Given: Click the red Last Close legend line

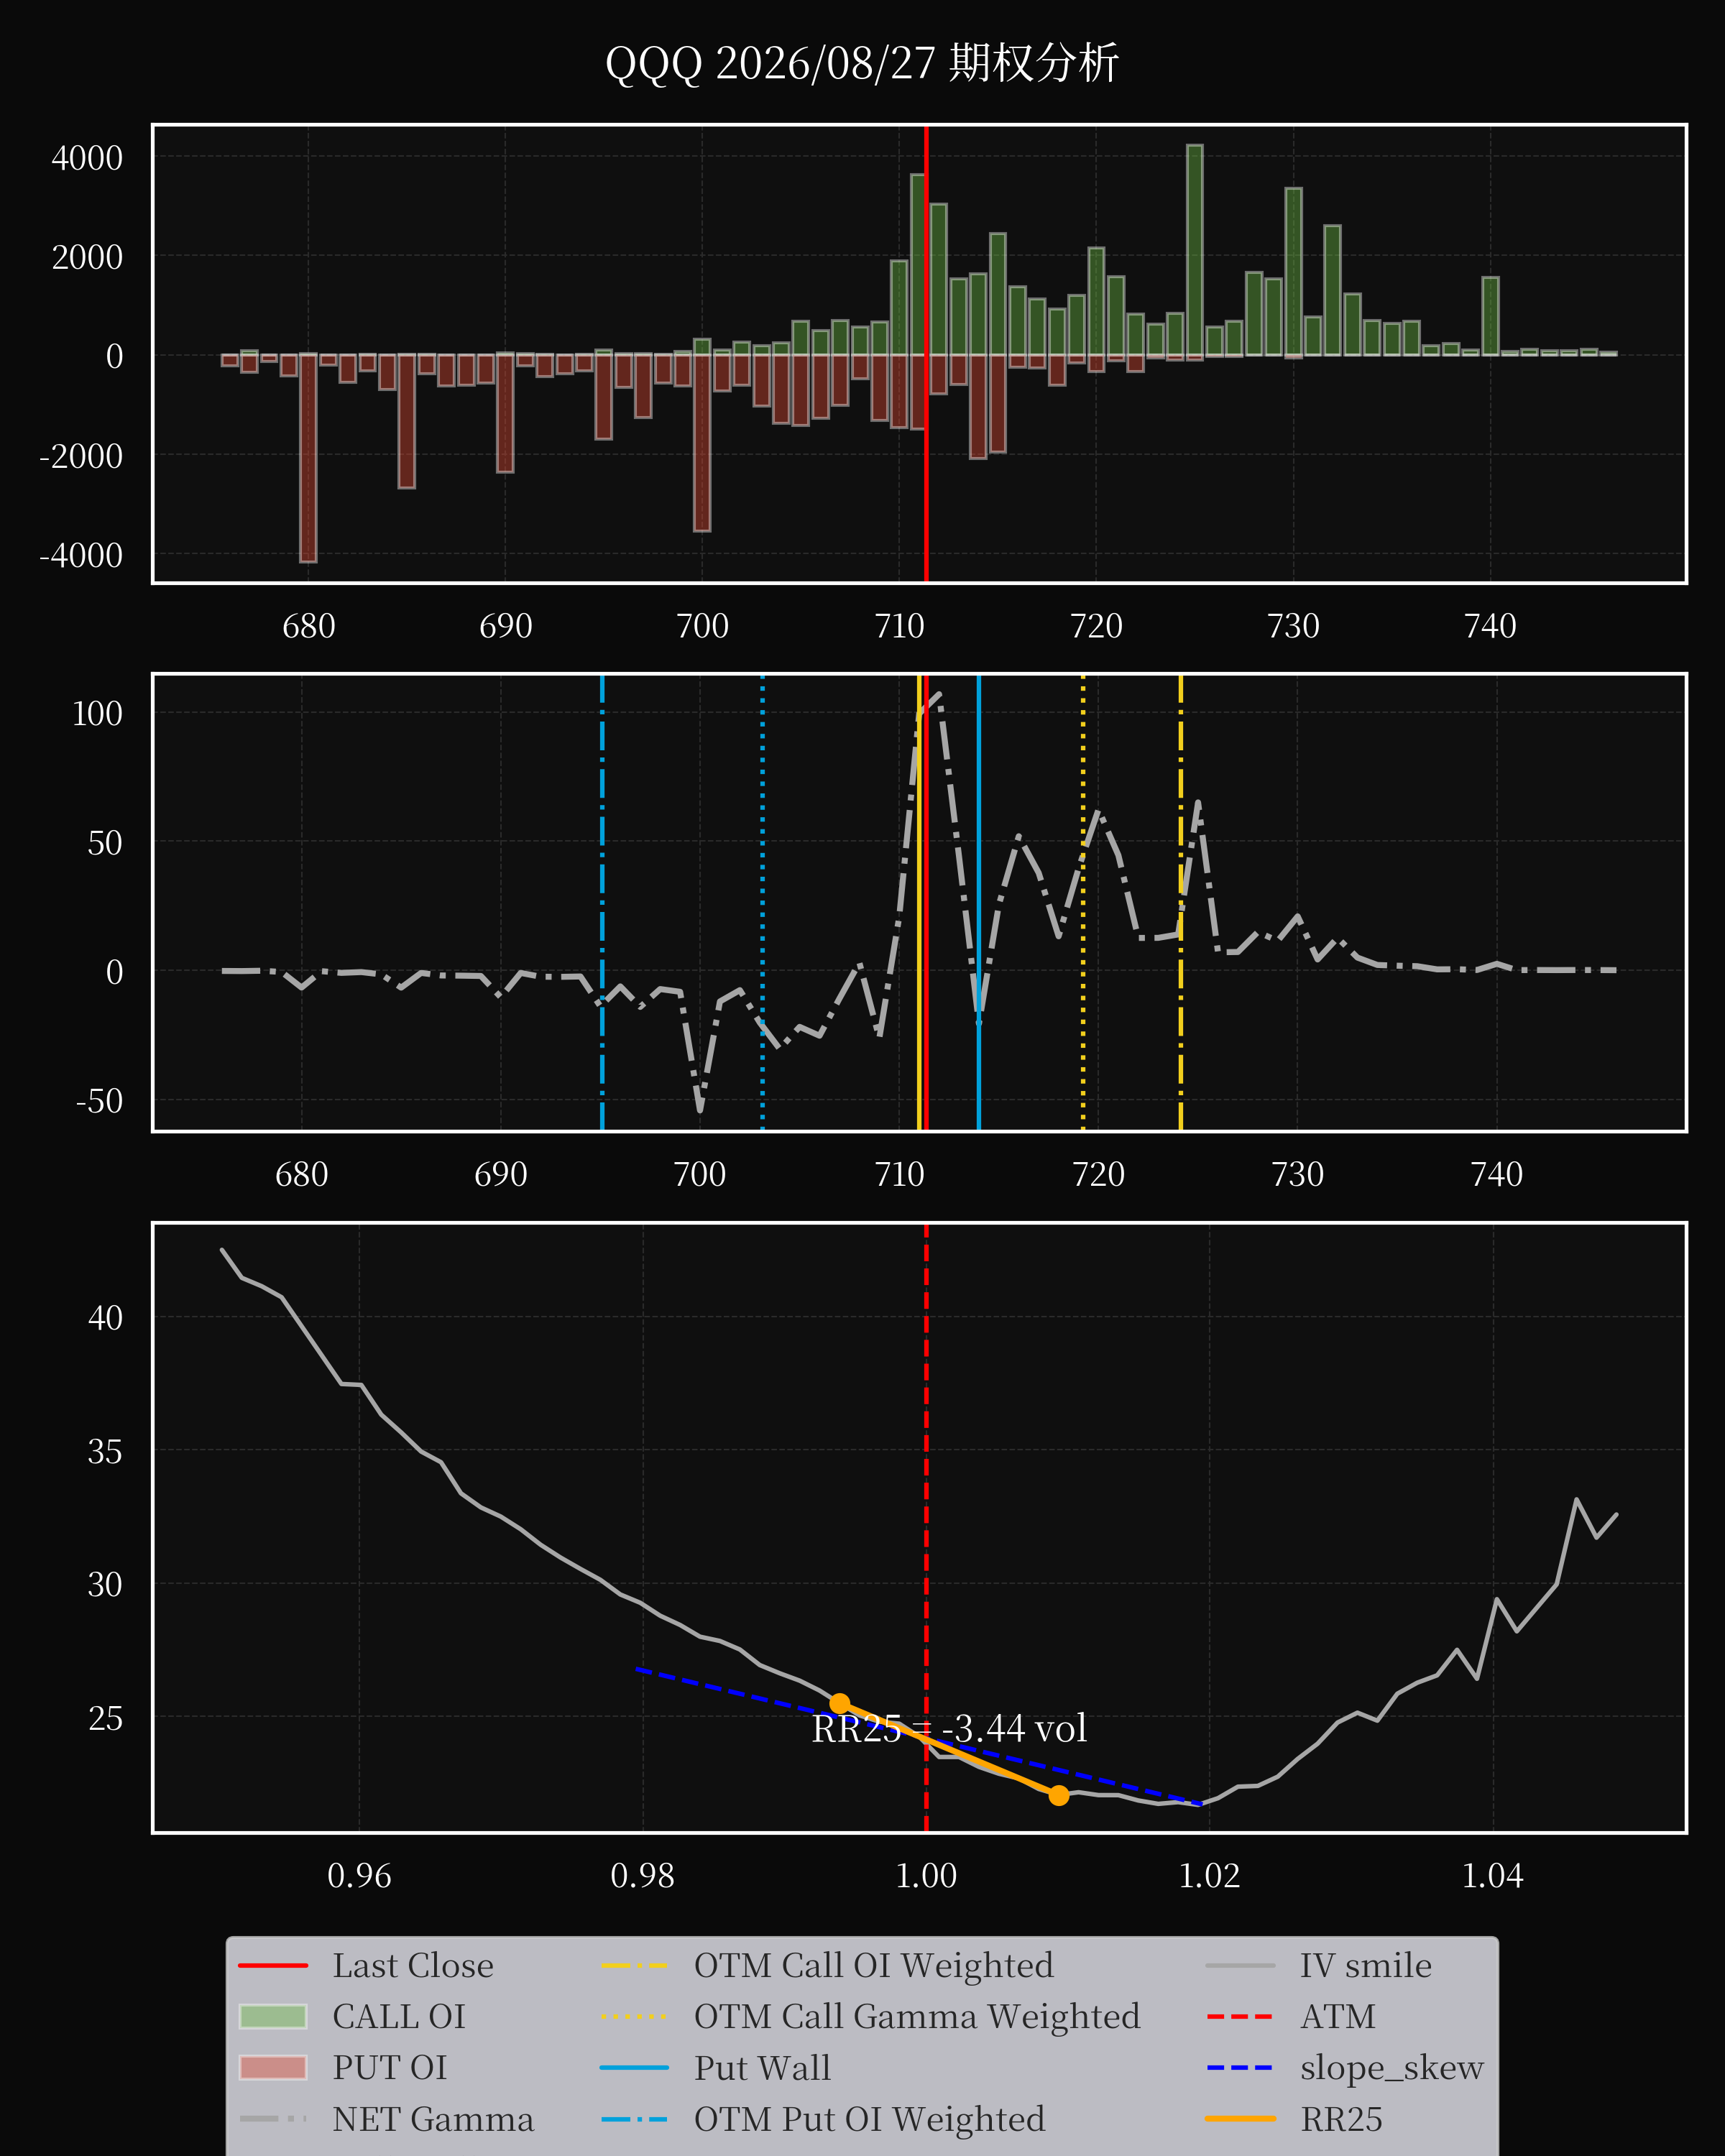Looking at the screenshot, I should pyautogui.click(x=273, y=1966).
